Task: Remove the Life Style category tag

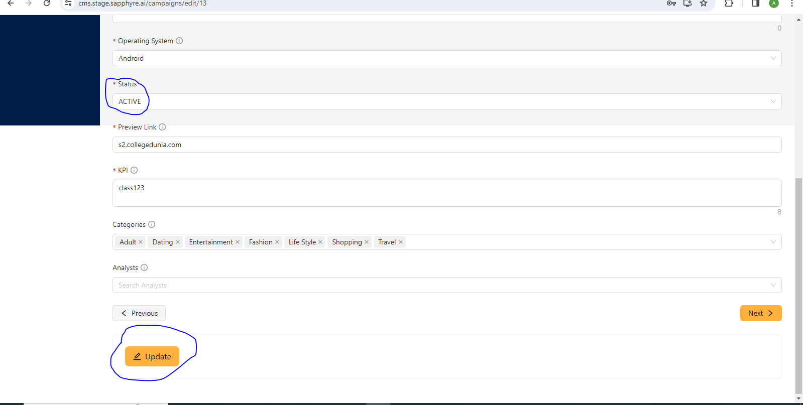Action: click(x=320, y=242)
